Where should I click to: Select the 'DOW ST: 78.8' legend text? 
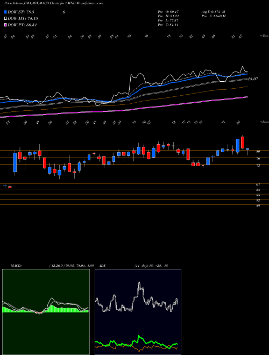[x=21, y=12]
